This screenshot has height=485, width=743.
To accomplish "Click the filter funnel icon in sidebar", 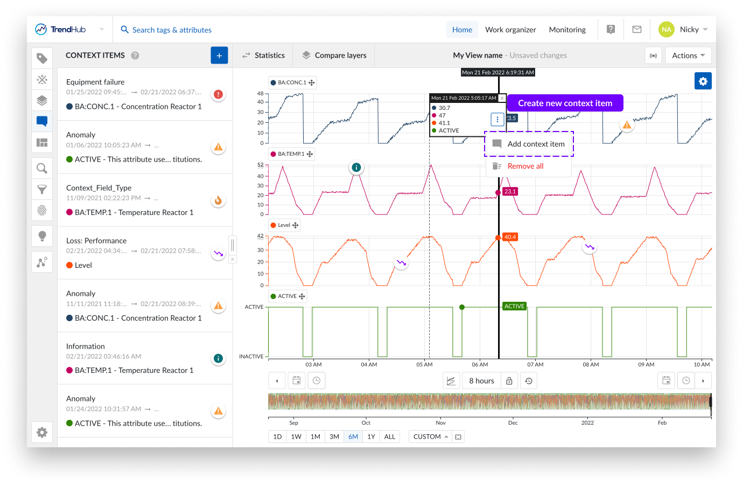I will 42,189.
